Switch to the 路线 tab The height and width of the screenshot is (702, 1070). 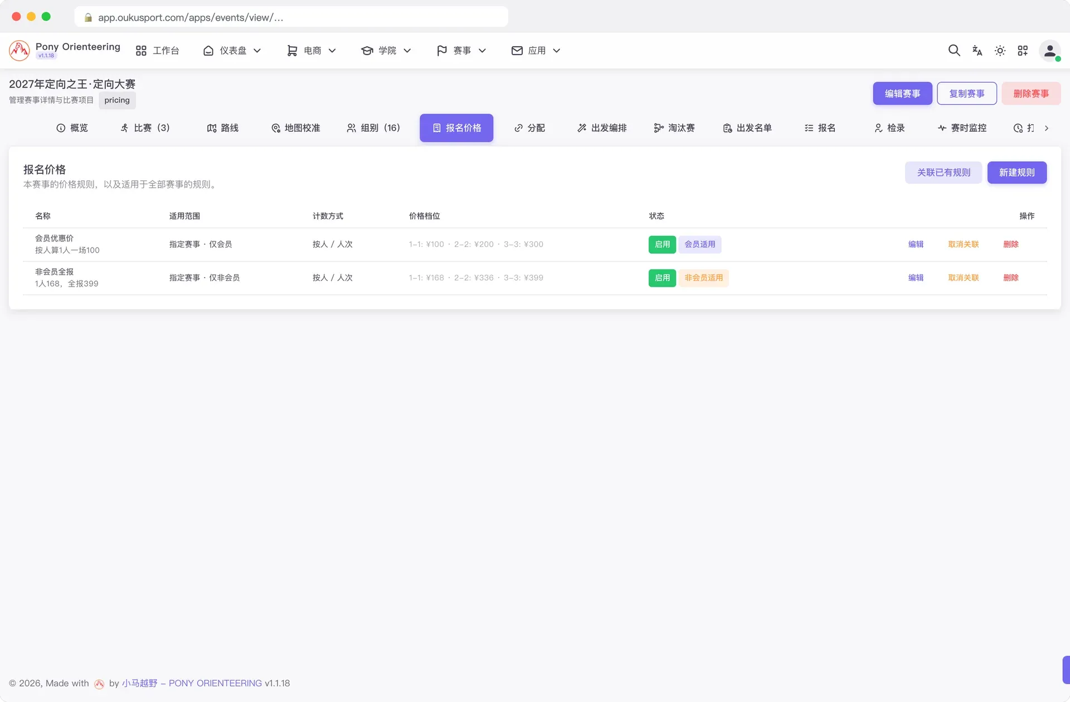tap(222, 128)
